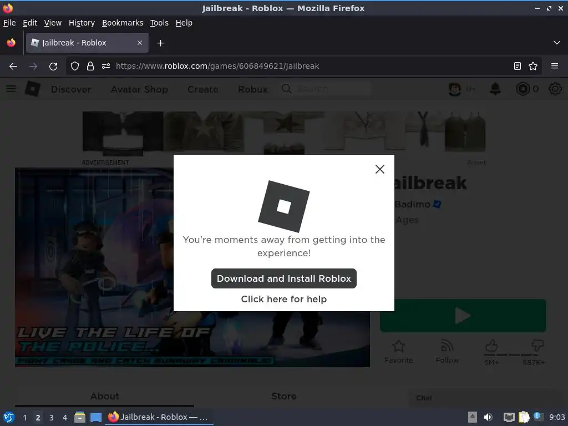Open Roblox notifications bell

495,89
